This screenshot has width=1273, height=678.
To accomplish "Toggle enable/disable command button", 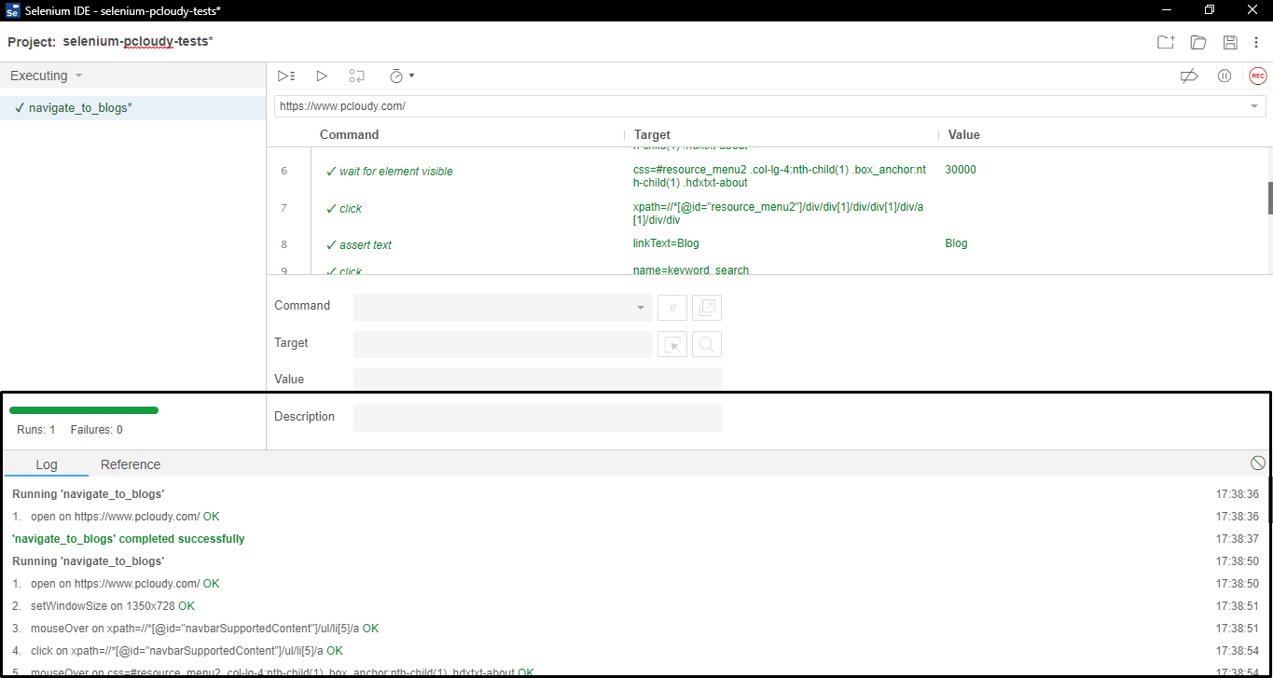I will (x=672, y=307).
